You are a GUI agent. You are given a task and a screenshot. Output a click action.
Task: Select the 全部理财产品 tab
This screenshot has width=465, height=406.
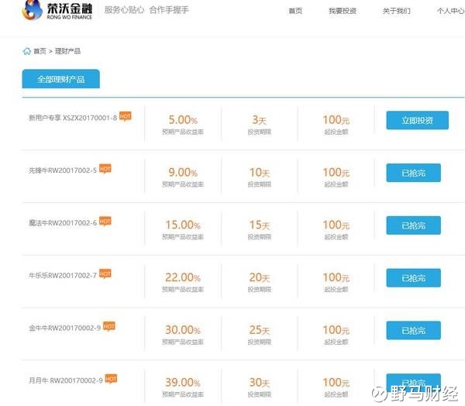coord(60,79)
